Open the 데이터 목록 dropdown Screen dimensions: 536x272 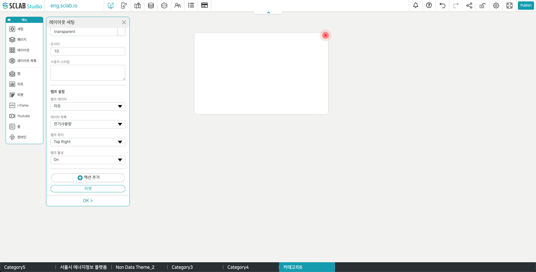click(x=88, y=124)
